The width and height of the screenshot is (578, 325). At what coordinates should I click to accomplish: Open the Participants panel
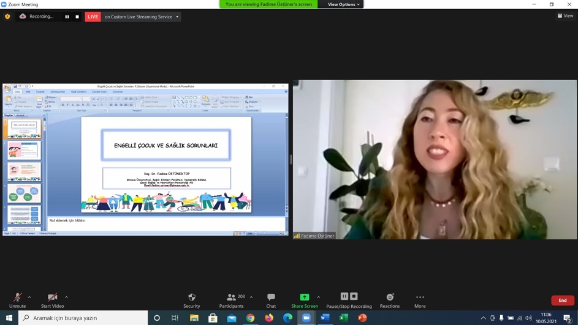point(231,297)
